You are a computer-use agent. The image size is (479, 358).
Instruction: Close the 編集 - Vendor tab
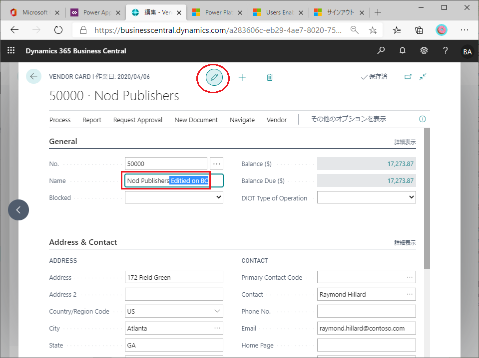point(179,13)
